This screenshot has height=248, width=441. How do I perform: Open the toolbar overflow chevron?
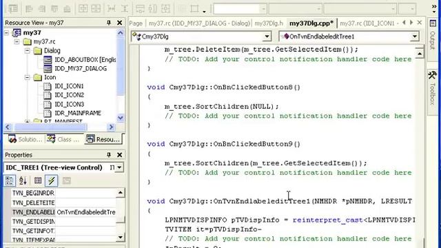coord(434,8)
